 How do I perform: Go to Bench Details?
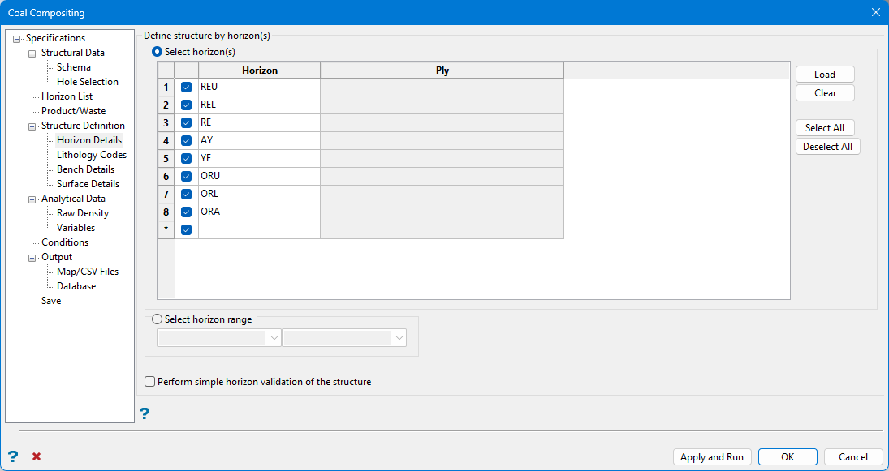(85, 169)
